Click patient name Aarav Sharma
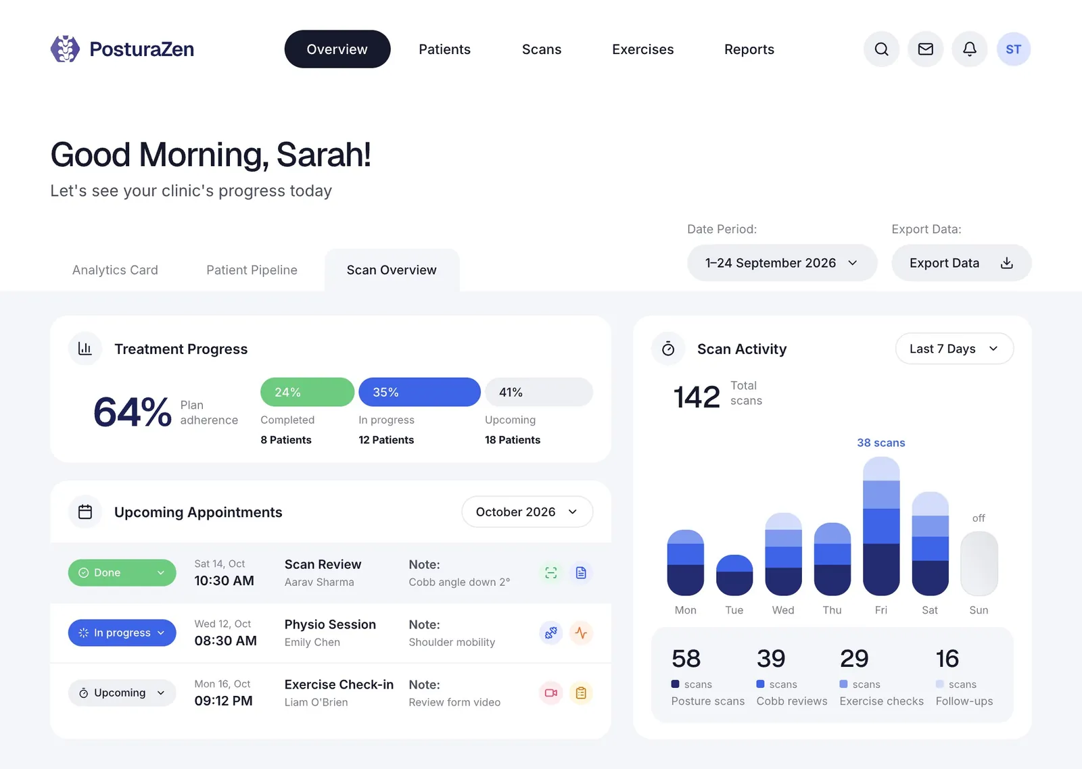The width and height of the screenshot is (1082, 769). [x=319, y=582]
